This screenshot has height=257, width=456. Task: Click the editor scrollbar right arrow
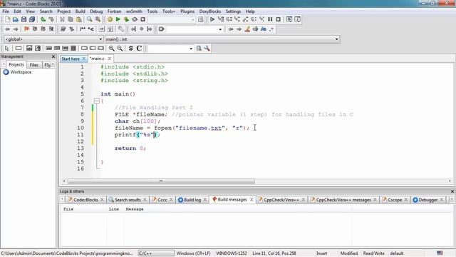coord(450,181)
